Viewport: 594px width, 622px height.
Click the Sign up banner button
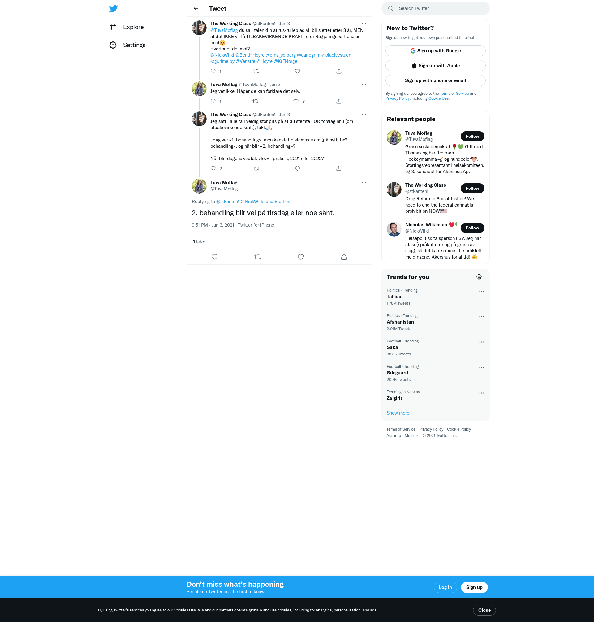pyautogui.click(x=474, y=587)
